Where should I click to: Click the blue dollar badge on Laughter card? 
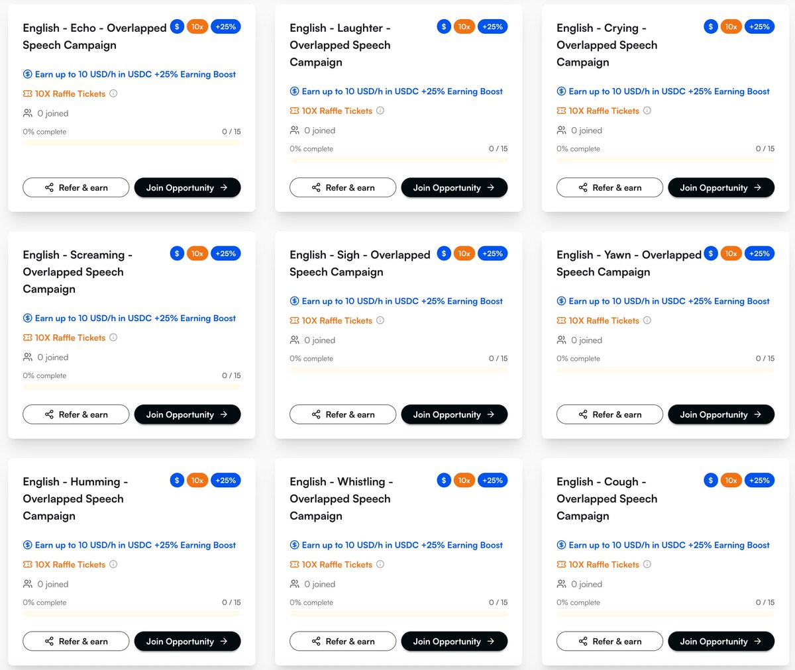(444, 26)
